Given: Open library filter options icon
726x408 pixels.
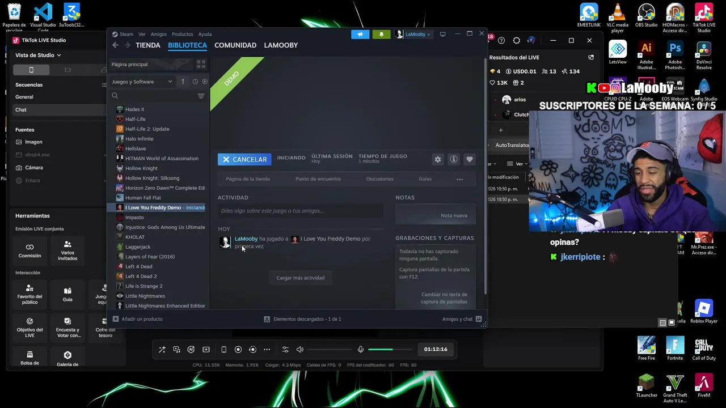Looking at the screenshot, I should pyautogui.click(x=201, y=96).
